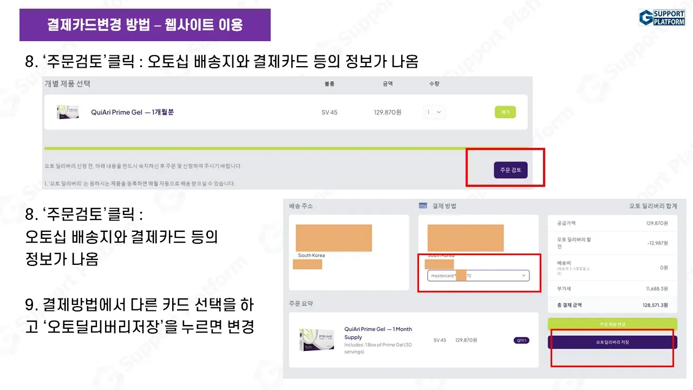Open the quantity dropdown showing 1
The height and width of the screenshot is (390, 693).
tap(434, 112)
